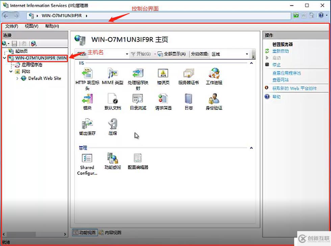Open the 压缩 feature icon
The width and height of the screenshot is (331, 246).
pyautogui.click(x=112, y=124)
